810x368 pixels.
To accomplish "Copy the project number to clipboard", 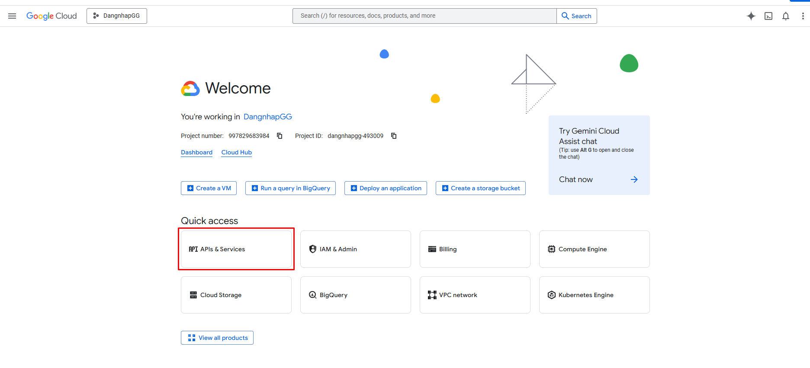I will tap(280, 136).
